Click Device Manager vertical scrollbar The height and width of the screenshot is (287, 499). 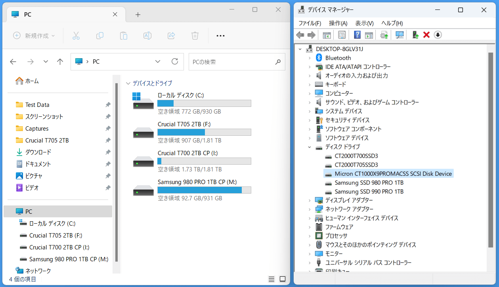point(490,150)
